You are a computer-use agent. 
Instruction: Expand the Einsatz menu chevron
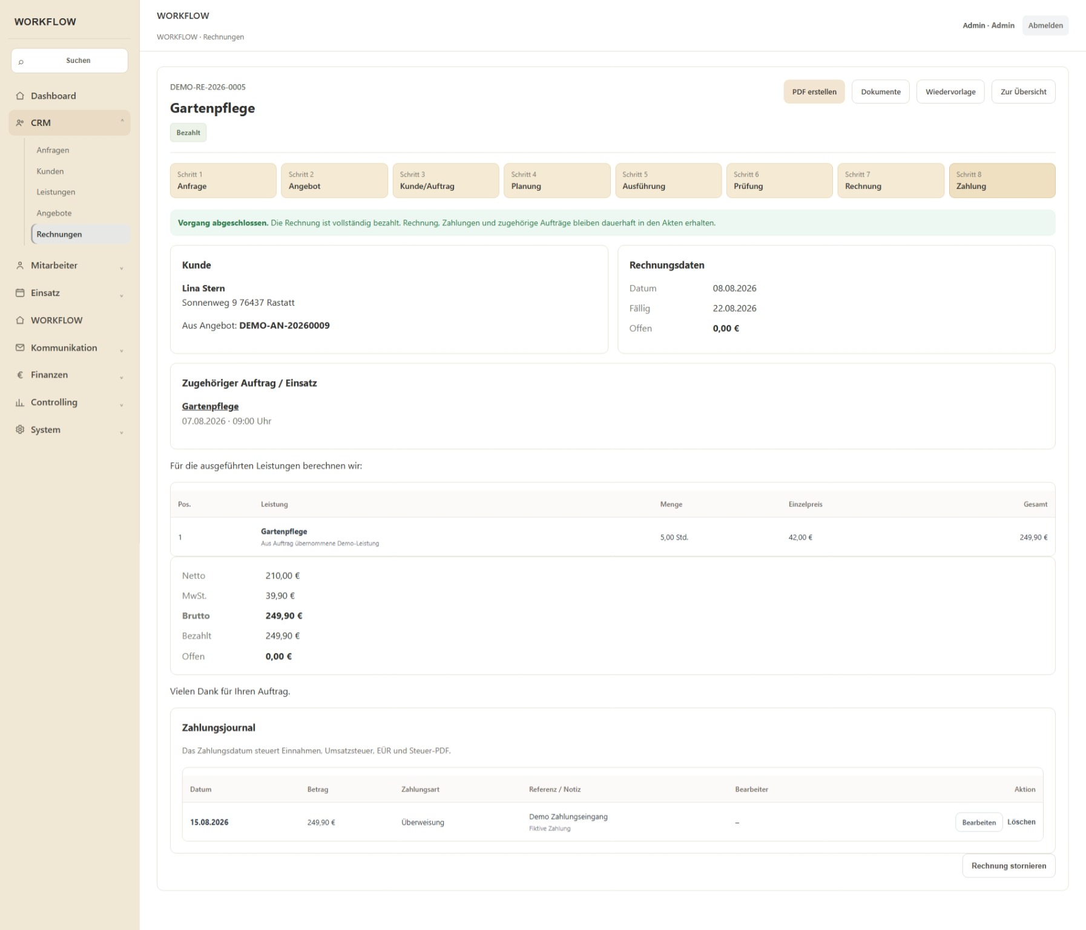click(122, 295)
